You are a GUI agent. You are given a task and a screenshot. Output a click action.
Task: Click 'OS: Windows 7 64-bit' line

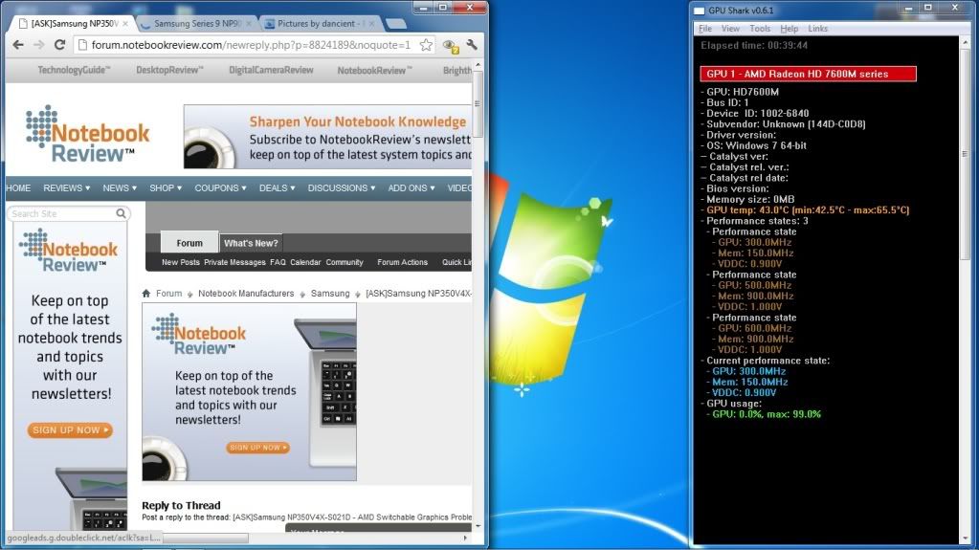pos(753,145)
